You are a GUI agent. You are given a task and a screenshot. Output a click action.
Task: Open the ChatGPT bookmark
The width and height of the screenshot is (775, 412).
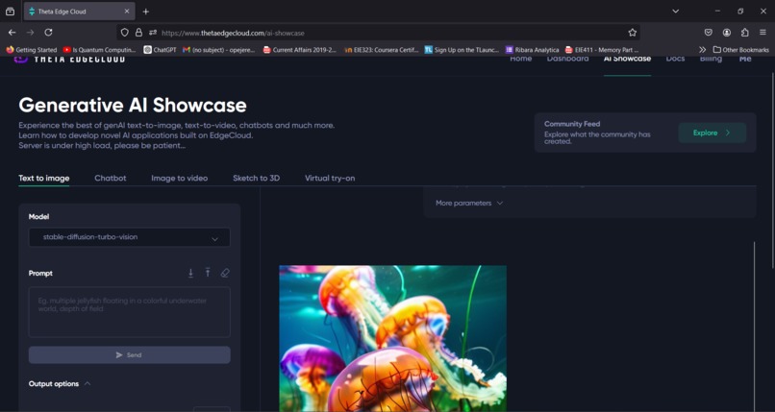(161, 50)
